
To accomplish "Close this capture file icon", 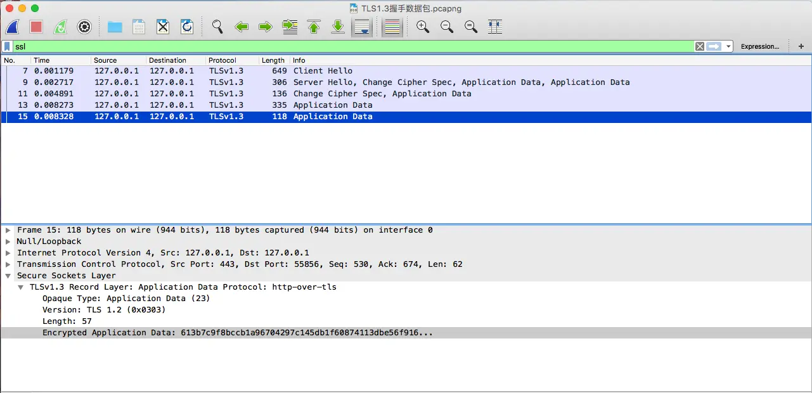I will click(163, 27).
